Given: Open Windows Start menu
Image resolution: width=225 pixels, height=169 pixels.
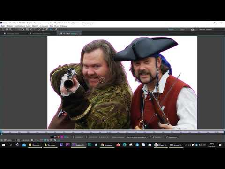Looking at the screenshot, I should (x=3, y=145).
